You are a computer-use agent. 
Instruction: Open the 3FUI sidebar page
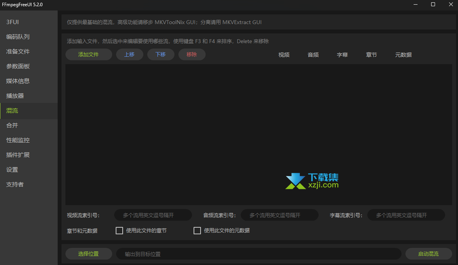29,22
